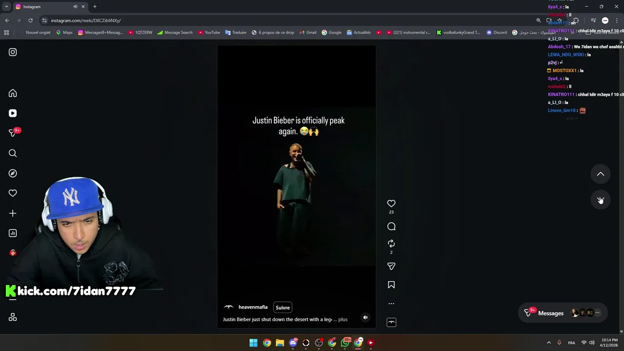Open the Discord bookmark
This screenshot has height=351, width=624.
tap(497, 33)
